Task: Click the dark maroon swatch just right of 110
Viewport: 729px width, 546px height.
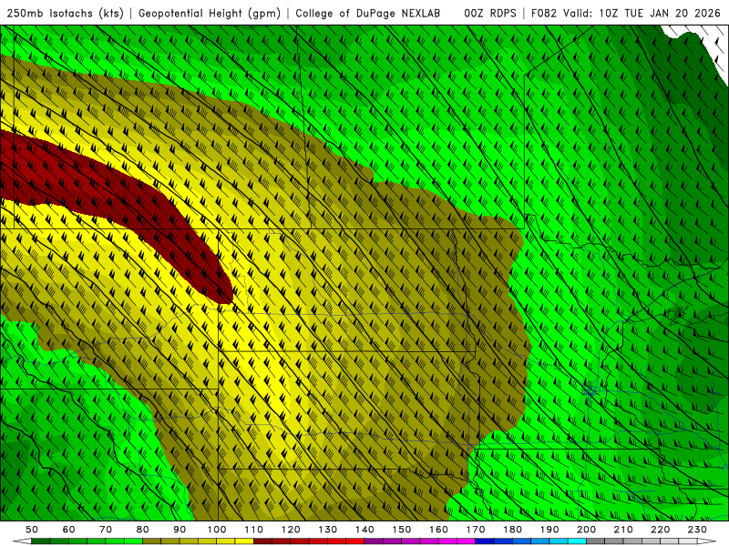Action: pyautogui.click(x=262, y=541)
